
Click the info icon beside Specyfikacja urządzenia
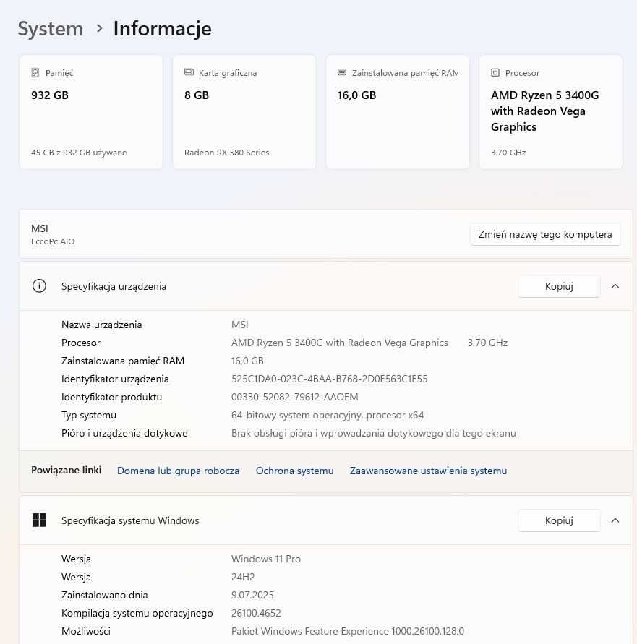click(x=40, y=285)
